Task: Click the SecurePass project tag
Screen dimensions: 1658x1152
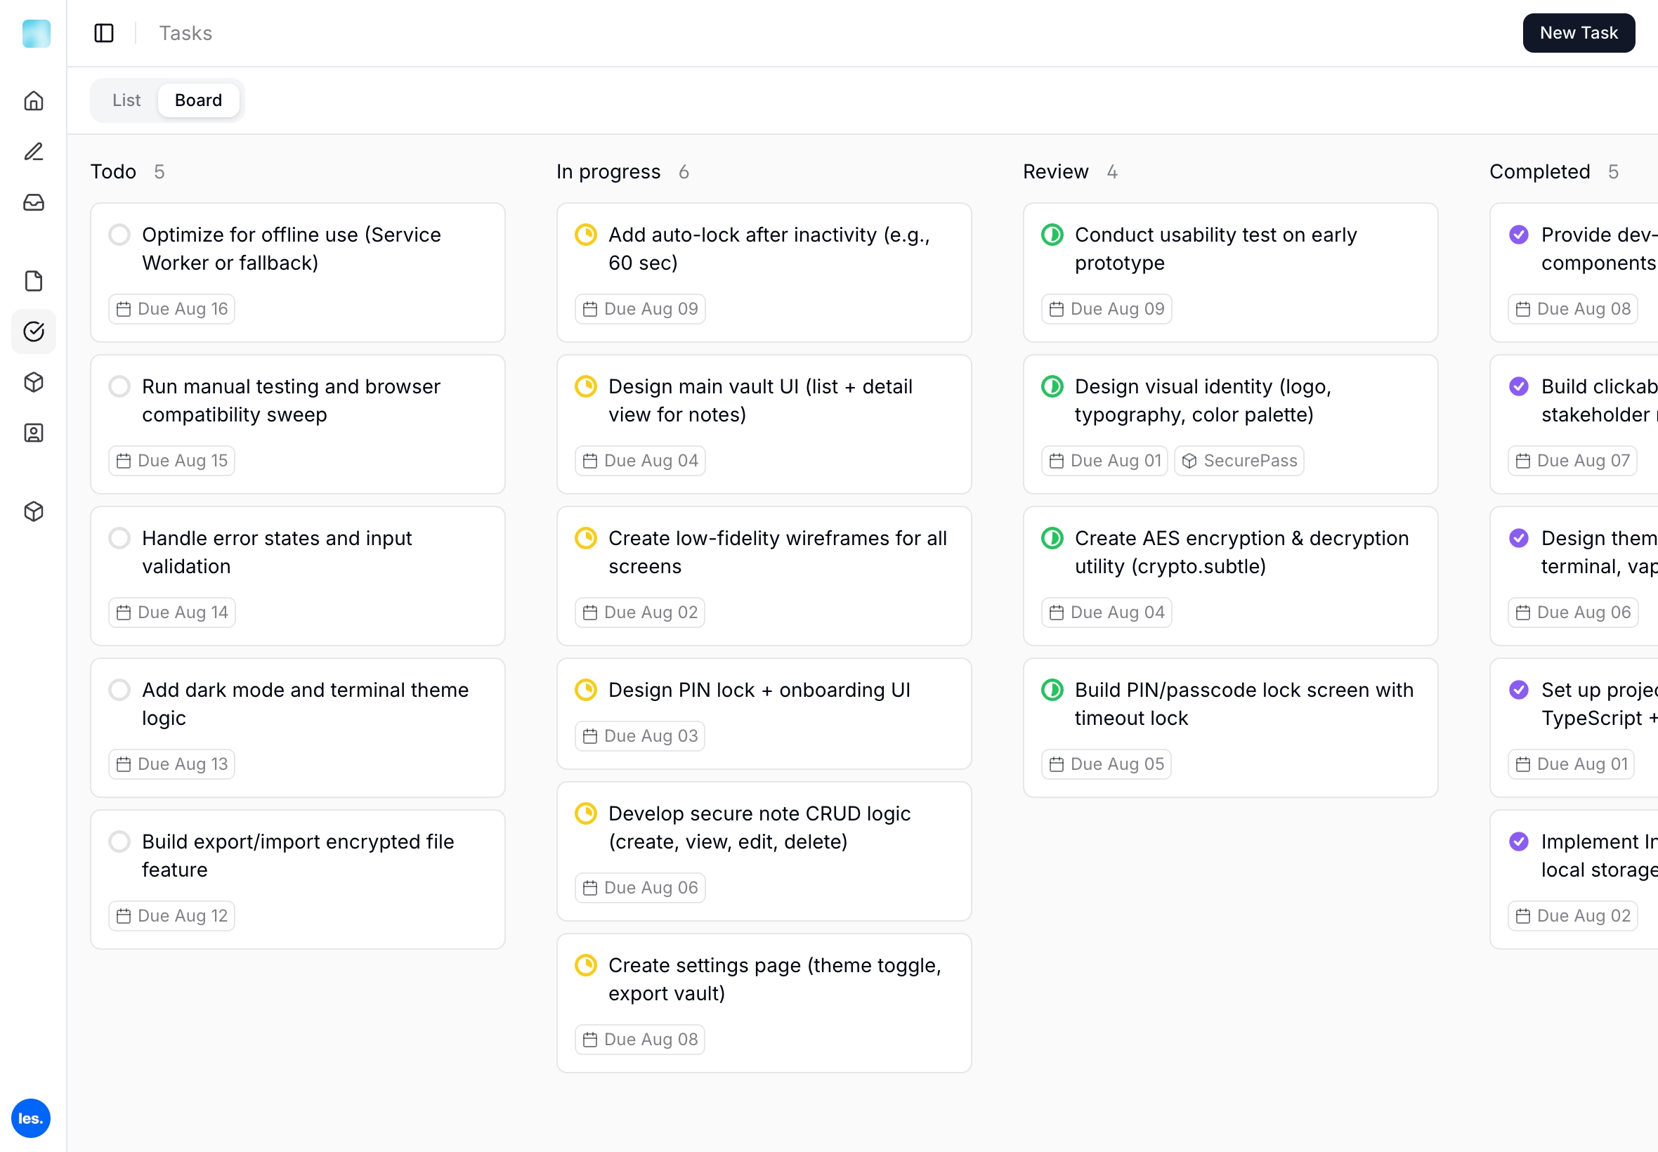Action: (1239, 461)
